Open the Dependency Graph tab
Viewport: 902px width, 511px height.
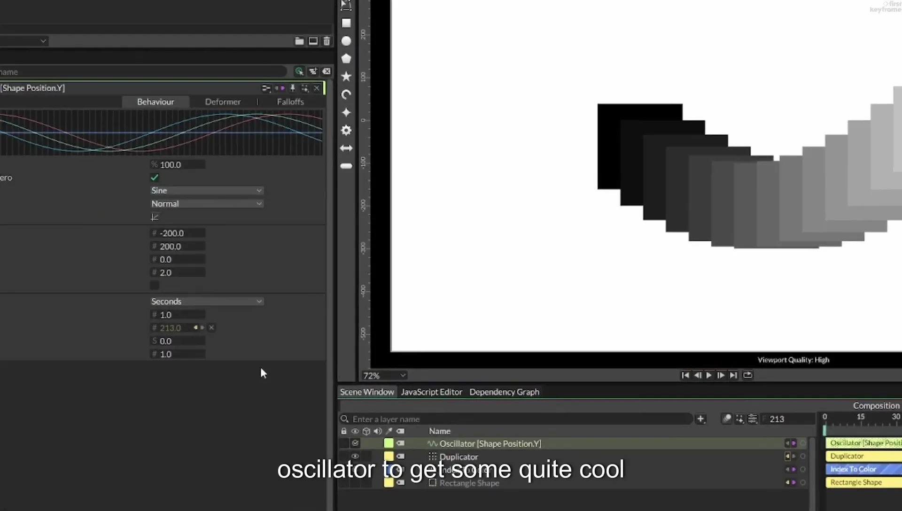[x=504, y=392]
